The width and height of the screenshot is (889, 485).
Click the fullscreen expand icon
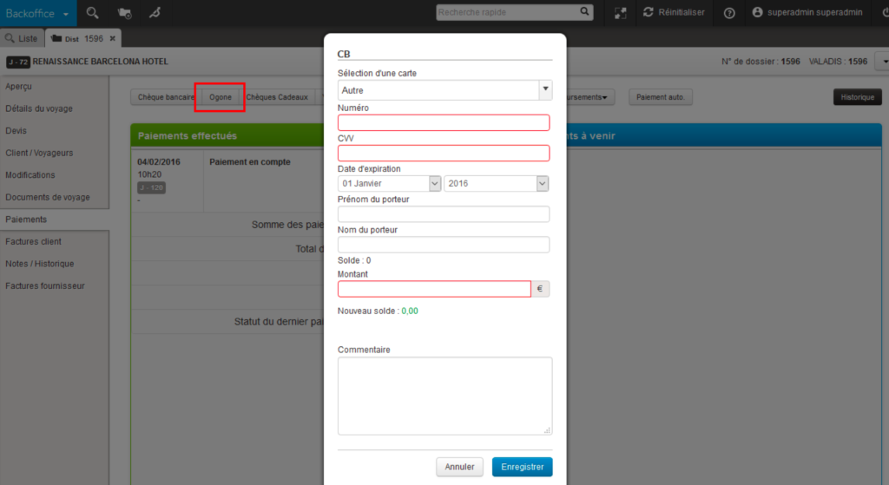(620, 13)
